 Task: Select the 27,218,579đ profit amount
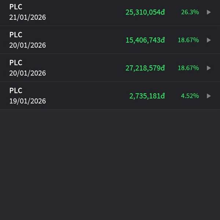(145, 68)
